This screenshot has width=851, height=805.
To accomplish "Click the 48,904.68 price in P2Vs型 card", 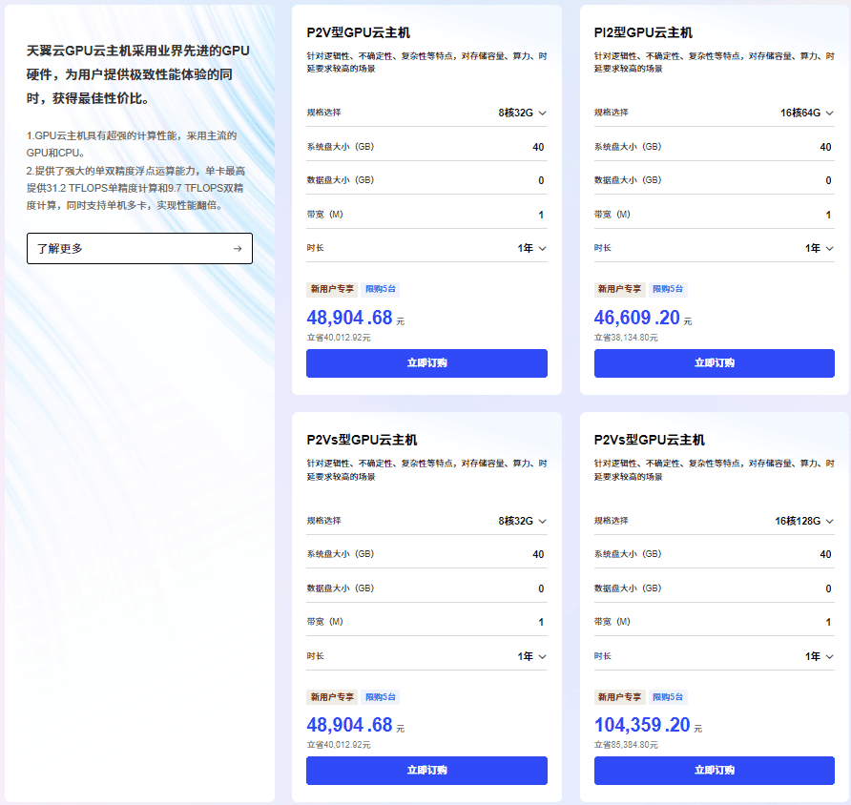I will pyautogui.click(x=349, y=725).
